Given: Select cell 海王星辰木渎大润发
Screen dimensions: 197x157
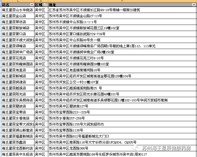Looking at the screenshot, I should (x=18, y=40).
